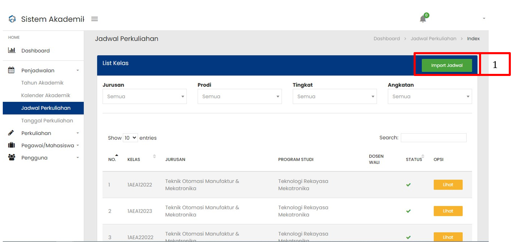Go to Dashboard breadcrumb link
515x251 pixels.
pyautogui.click(x=387, y=39)
